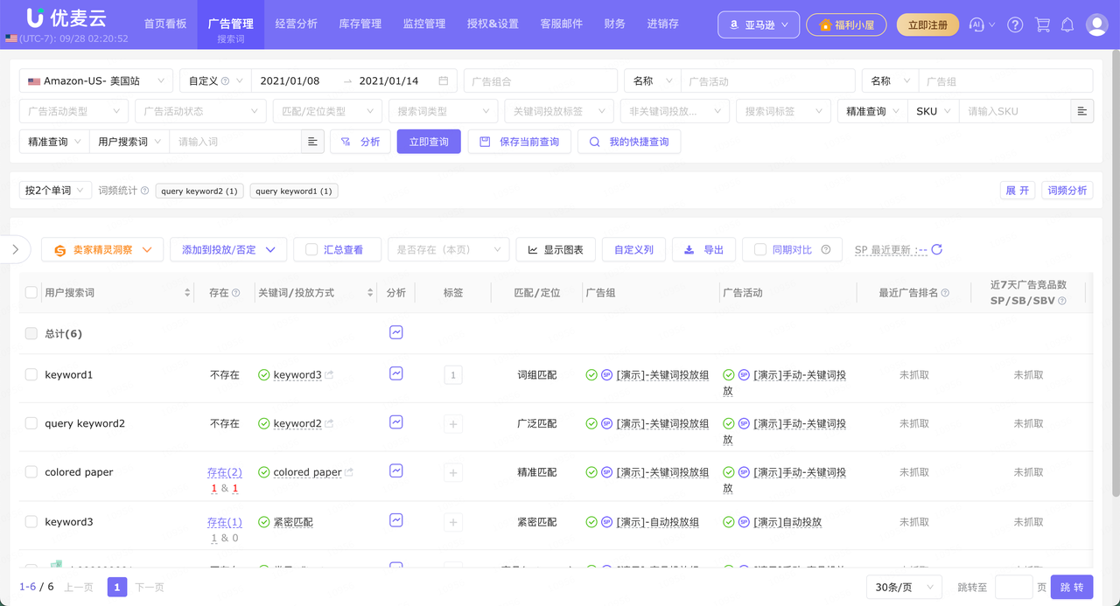Image resolution: width=1120 pixels, height=606 pixels.
Task: Select the query keyword2 row checkbox
Action: tap(31, 423)
